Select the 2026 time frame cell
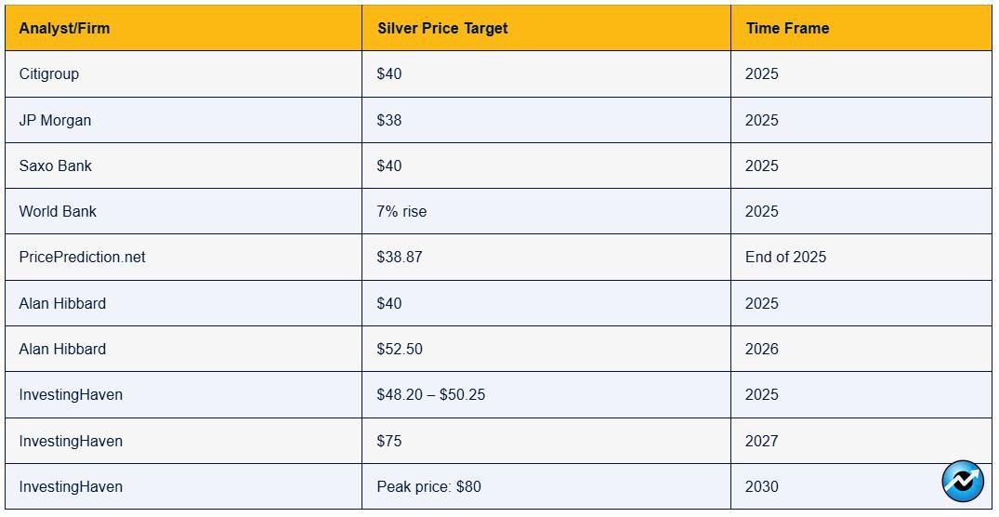 (x=861, y=349)
